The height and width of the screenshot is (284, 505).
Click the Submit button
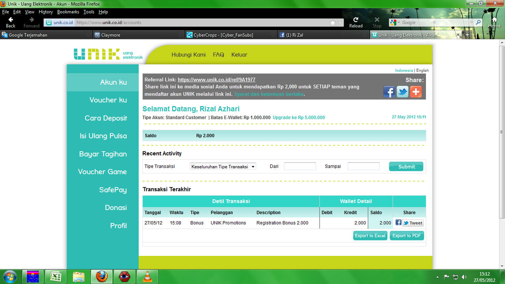point(406,166)
